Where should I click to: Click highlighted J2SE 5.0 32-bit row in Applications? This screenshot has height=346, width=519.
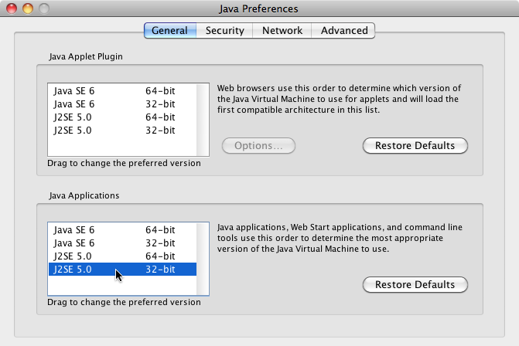(x=122, y=269)
